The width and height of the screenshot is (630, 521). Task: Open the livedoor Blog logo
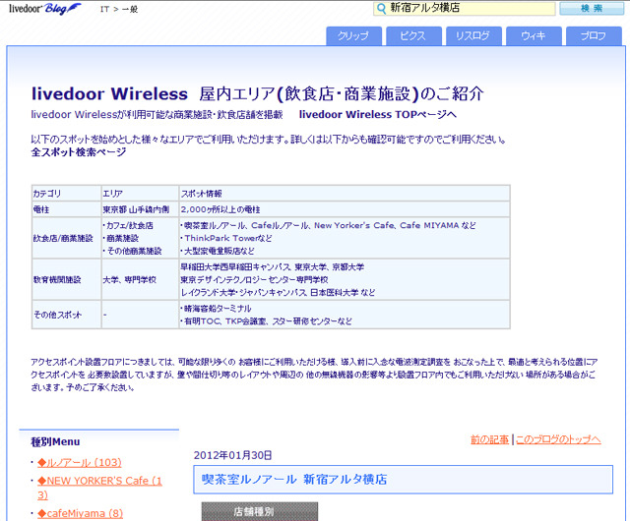(45, 9)
